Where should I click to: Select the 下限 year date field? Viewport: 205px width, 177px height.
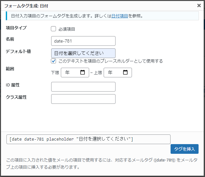[x=75, y=73]
